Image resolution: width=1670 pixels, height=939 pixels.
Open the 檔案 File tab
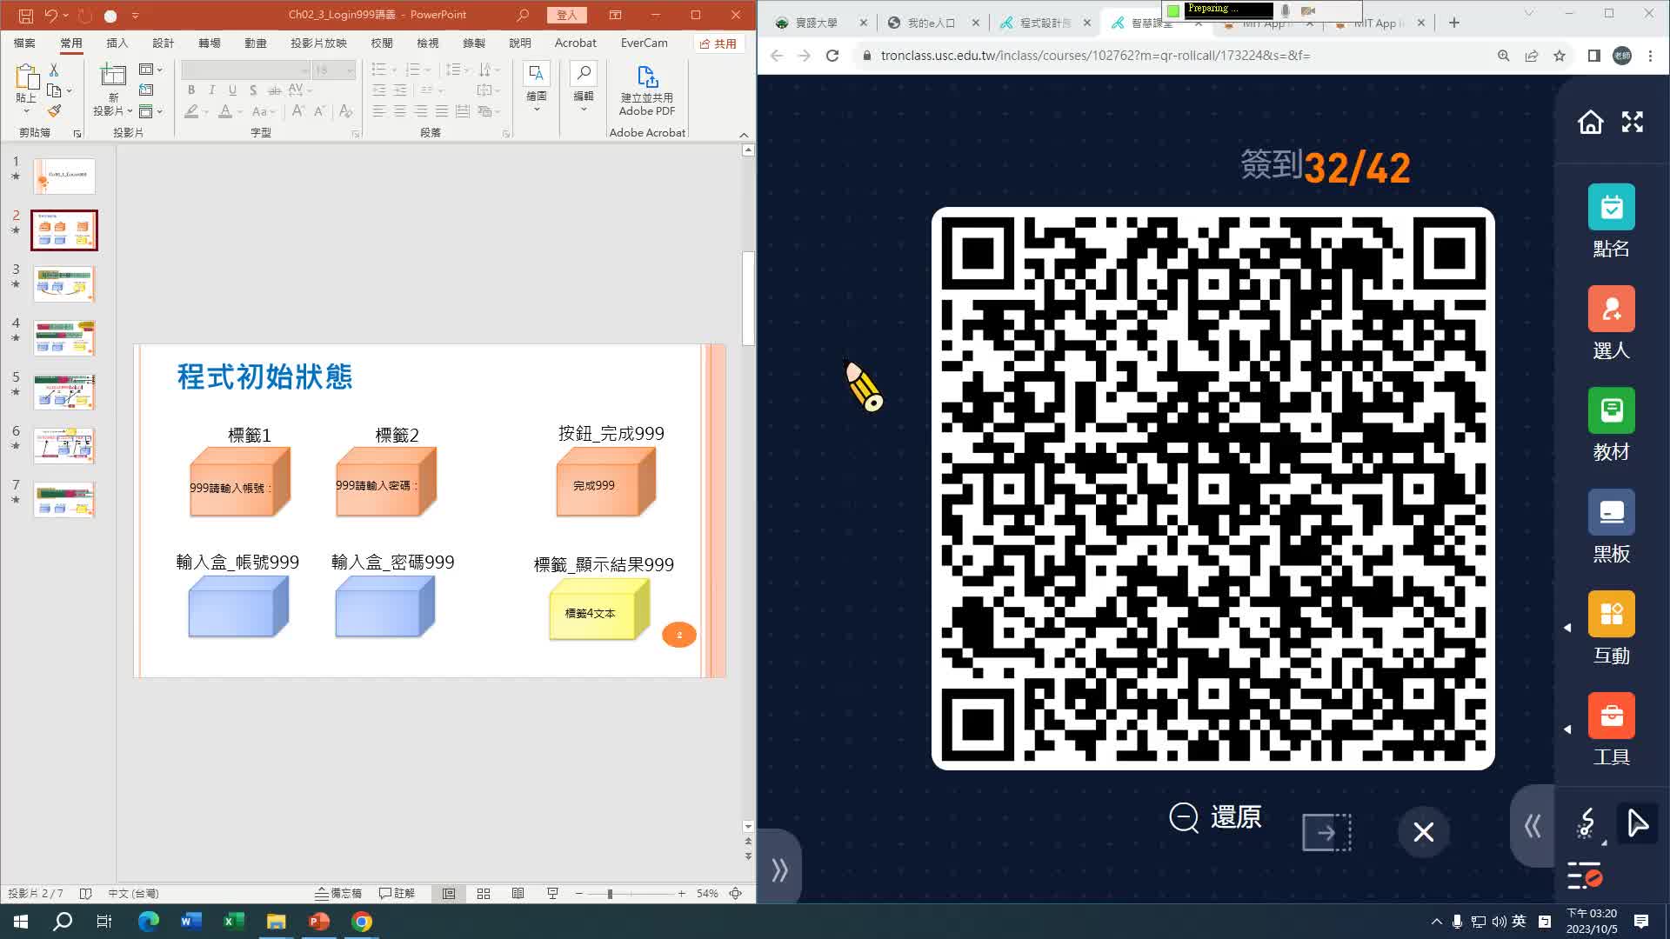[x=24, y=43]
